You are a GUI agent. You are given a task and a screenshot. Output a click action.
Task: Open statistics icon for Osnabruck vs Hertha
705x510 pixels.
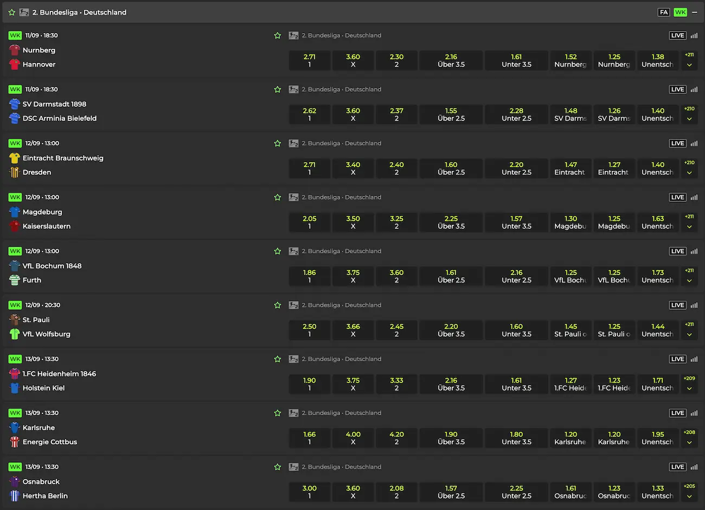pos(694,467)
